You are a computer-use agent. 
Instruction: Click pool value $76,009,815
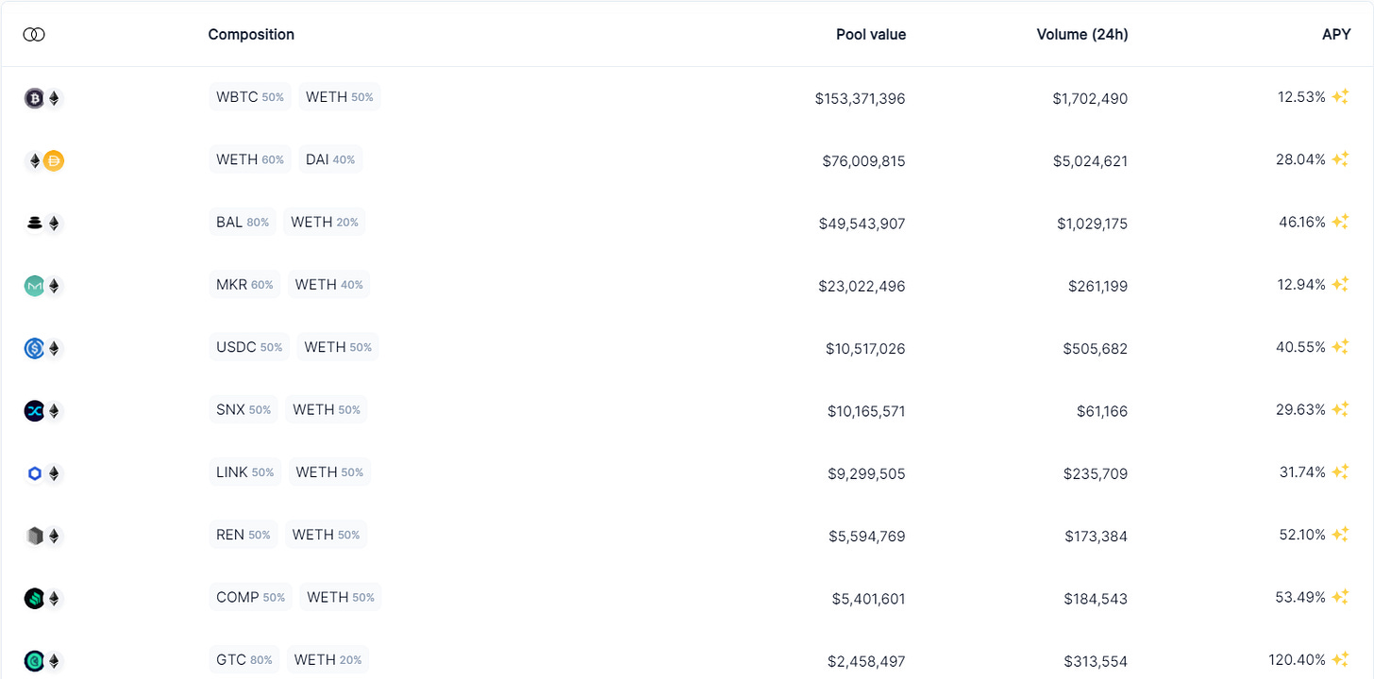(x=863, y=161)
